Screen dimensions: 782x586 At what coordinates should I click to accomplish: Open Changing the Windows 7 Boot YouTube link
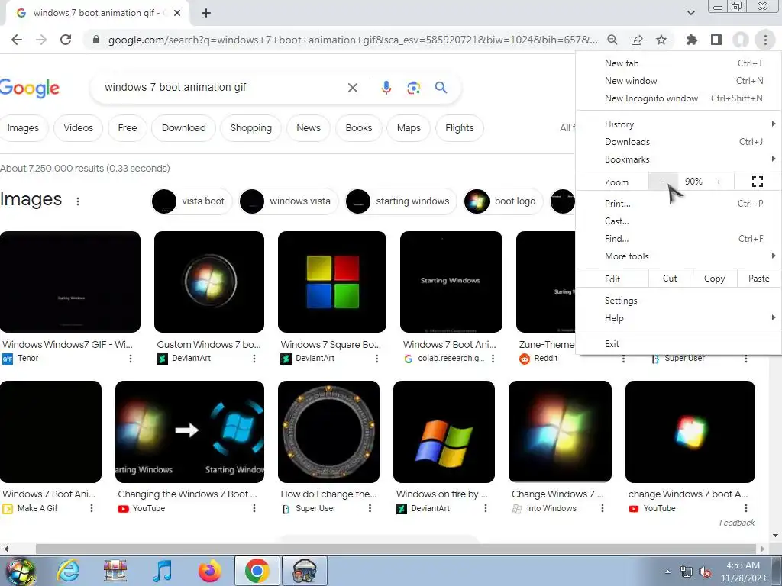pos(188,494)
